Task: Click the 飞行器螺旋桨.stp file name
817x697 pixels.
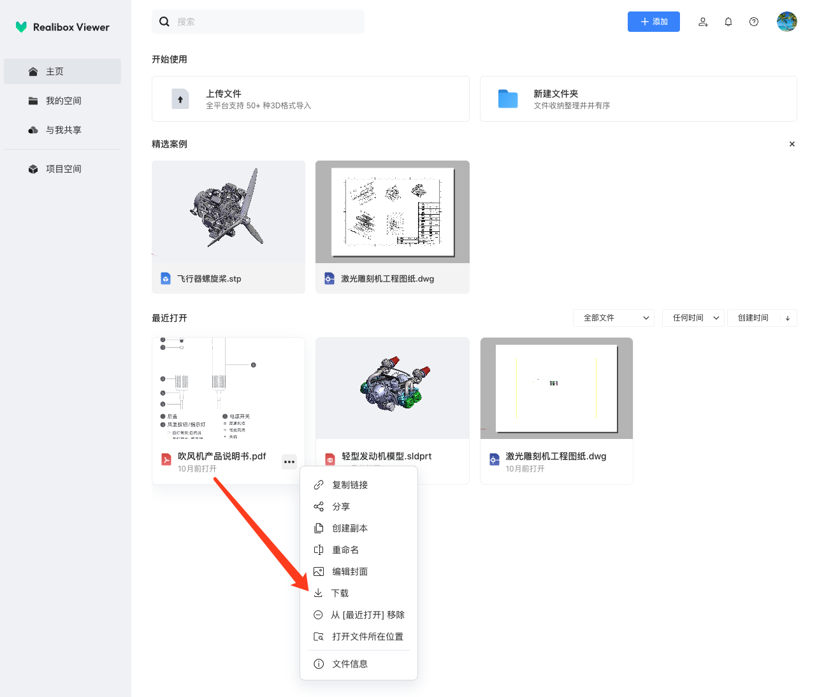Action: [209, 278]
